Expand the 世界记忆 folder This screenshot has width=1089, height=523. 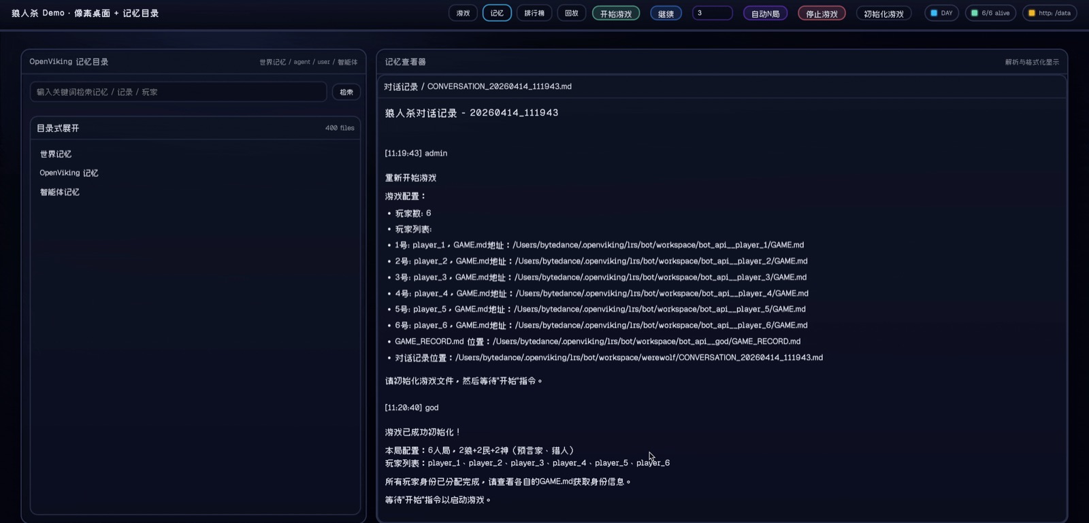click(56, 154)
